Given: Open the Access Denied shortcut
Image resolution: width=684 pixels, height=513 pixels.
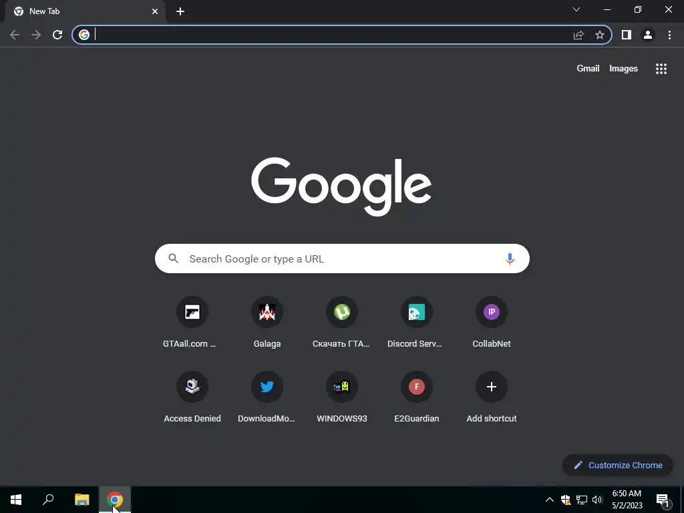Looking at the screenshot, I should [x=192, y=397].
